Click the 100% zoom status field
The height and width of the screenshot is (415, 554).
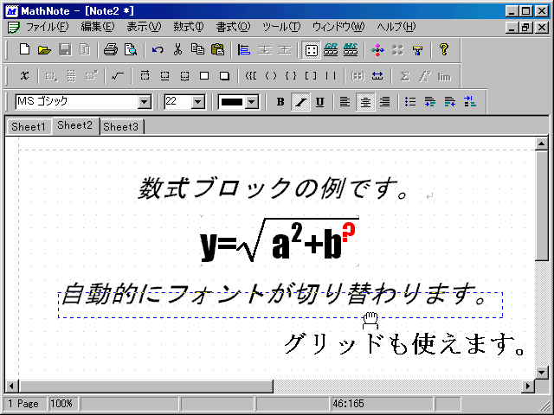61,404
